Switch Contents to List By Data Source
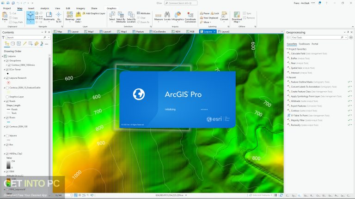 click(x=13, y=44)
